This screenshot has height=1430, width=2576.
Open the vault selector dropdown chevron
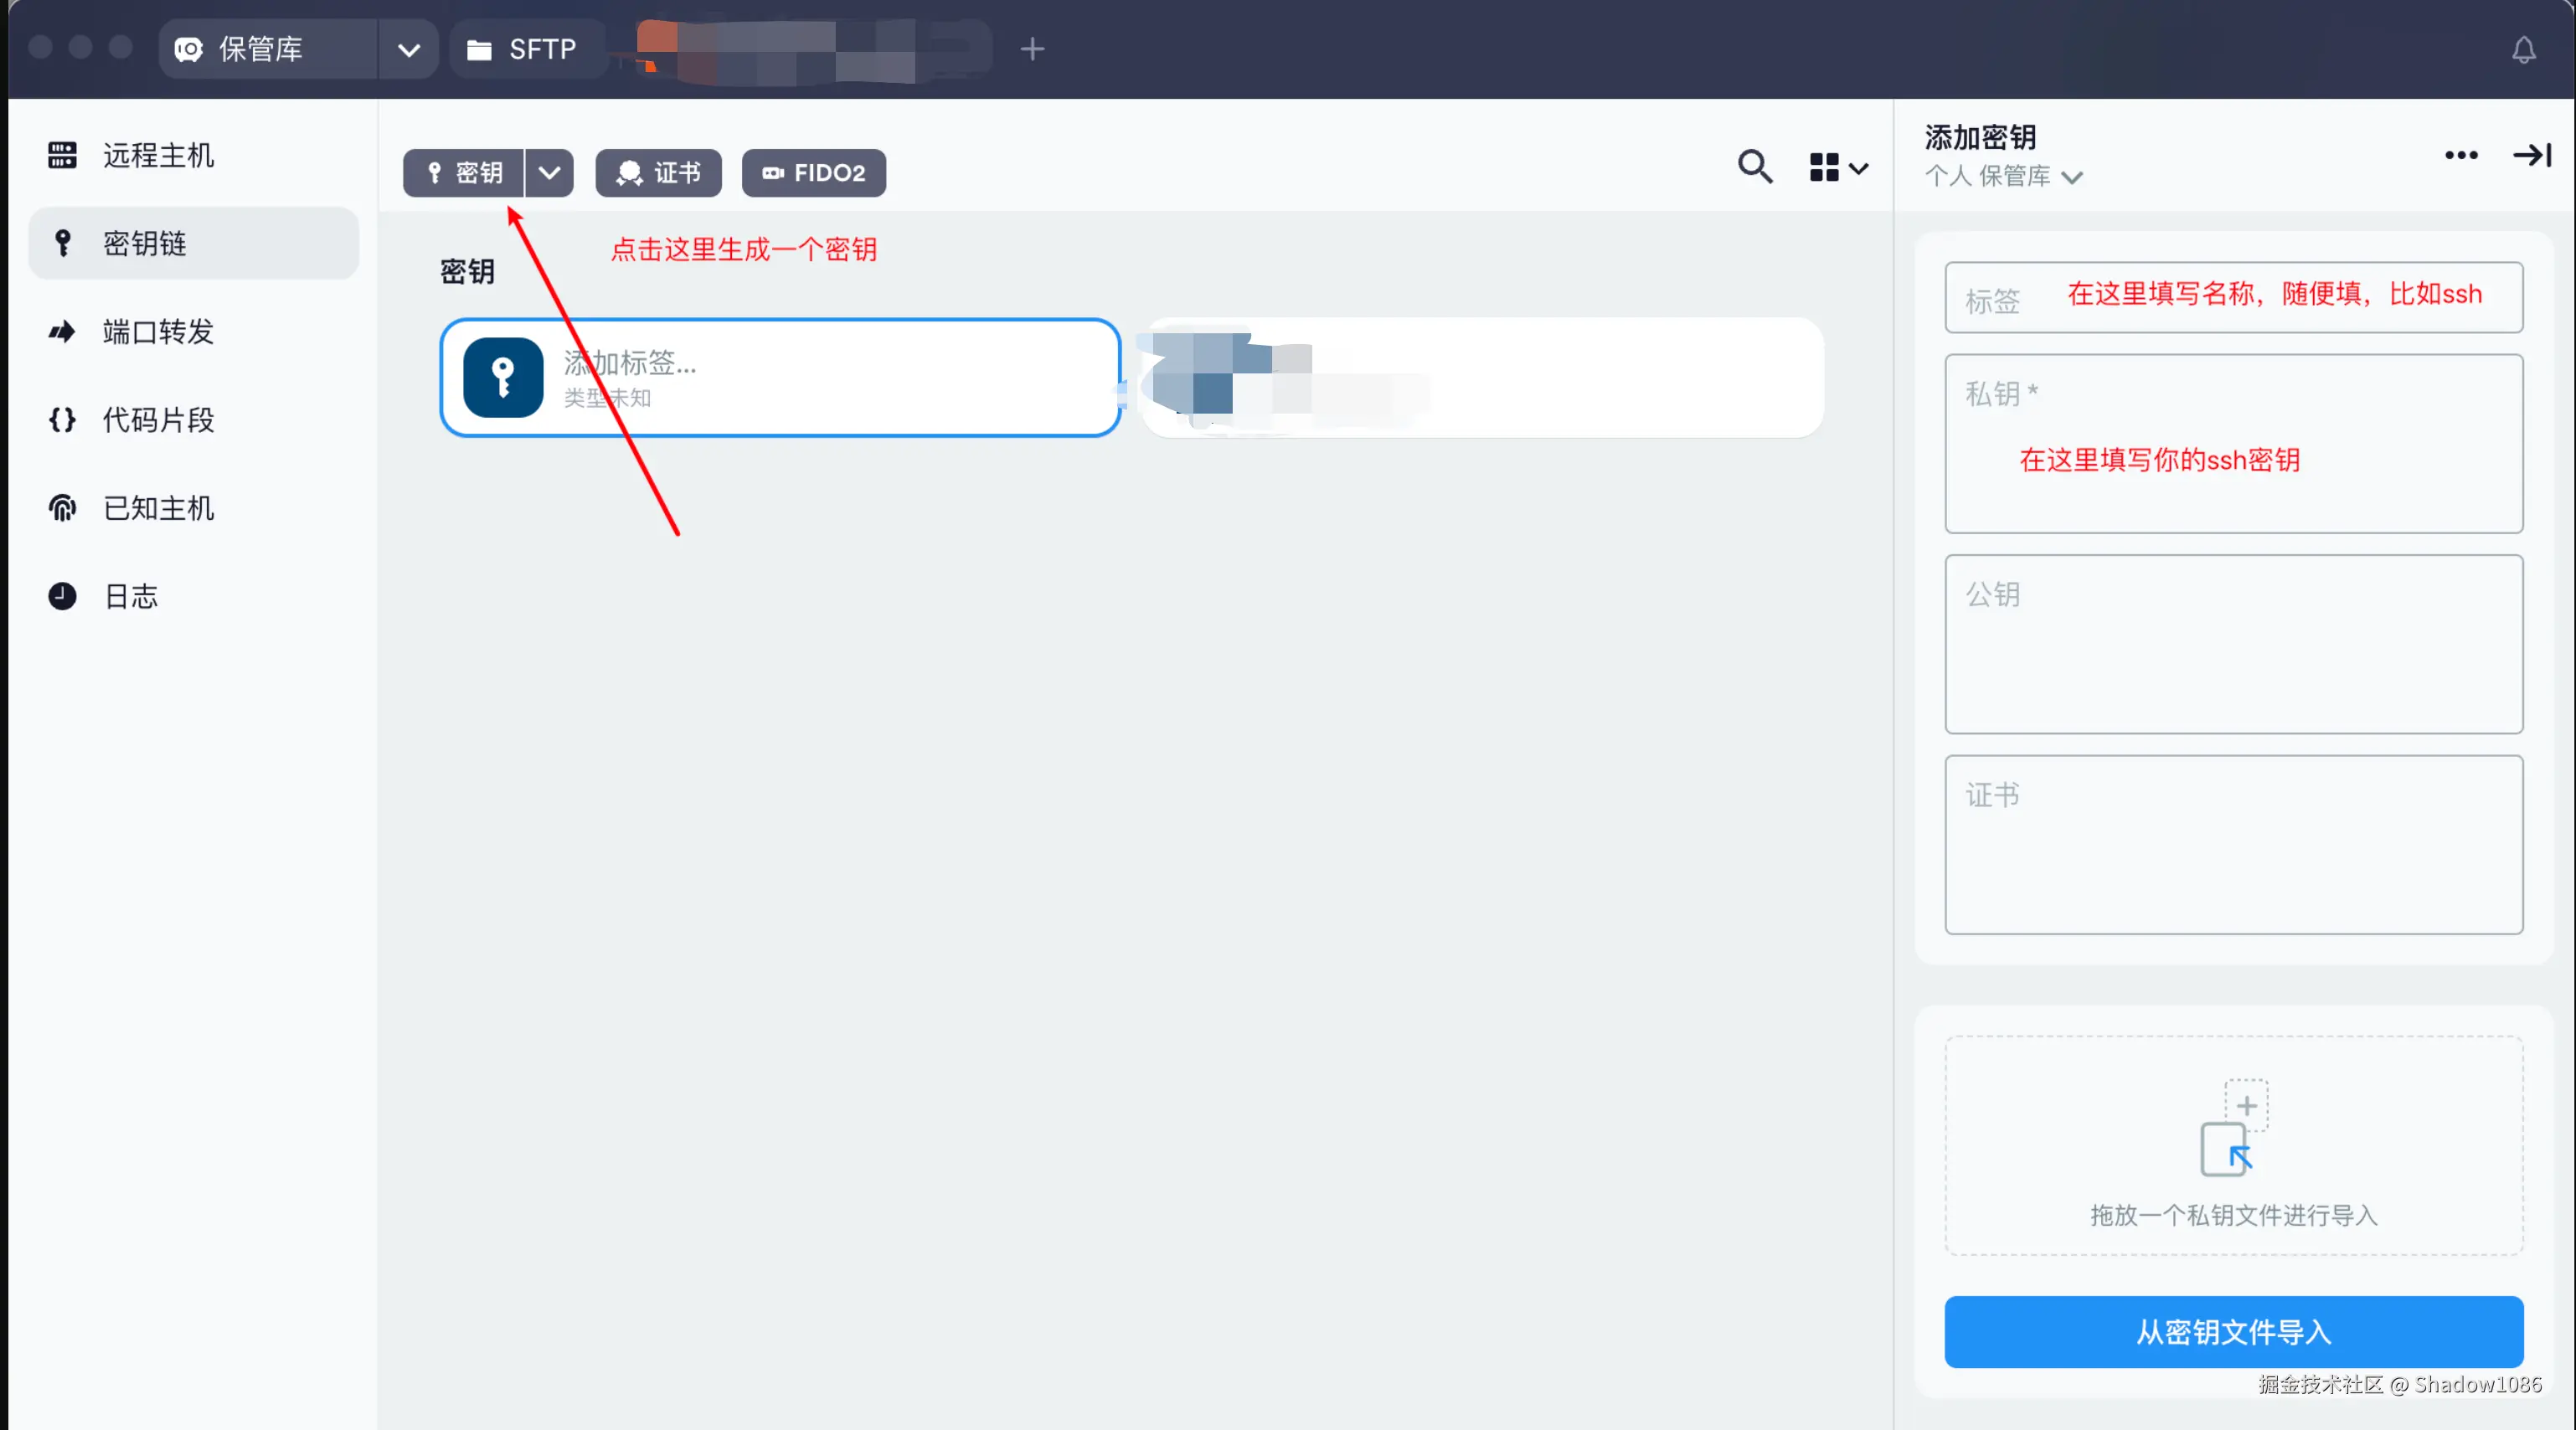coord(408,49)
